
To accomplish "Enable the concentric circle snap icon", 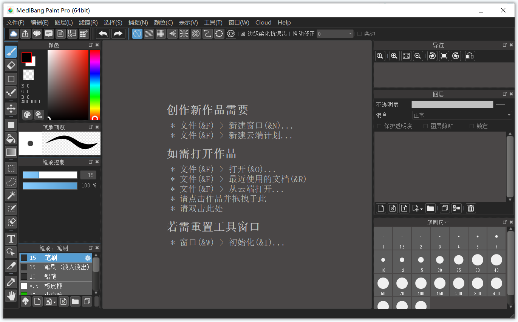I will click(196, 34).
